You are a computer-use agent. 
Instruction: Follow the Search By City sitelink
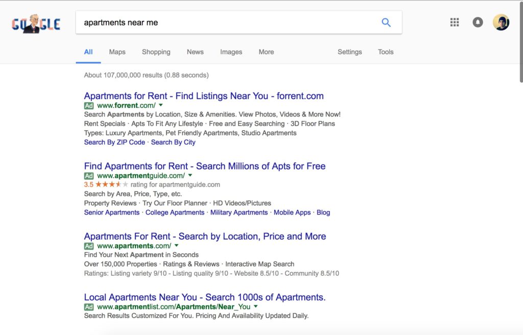(x=173, y=142)
